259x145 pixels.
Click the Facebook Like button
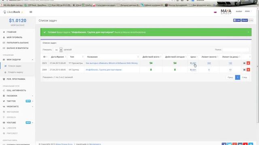click(x=237, y=20)
